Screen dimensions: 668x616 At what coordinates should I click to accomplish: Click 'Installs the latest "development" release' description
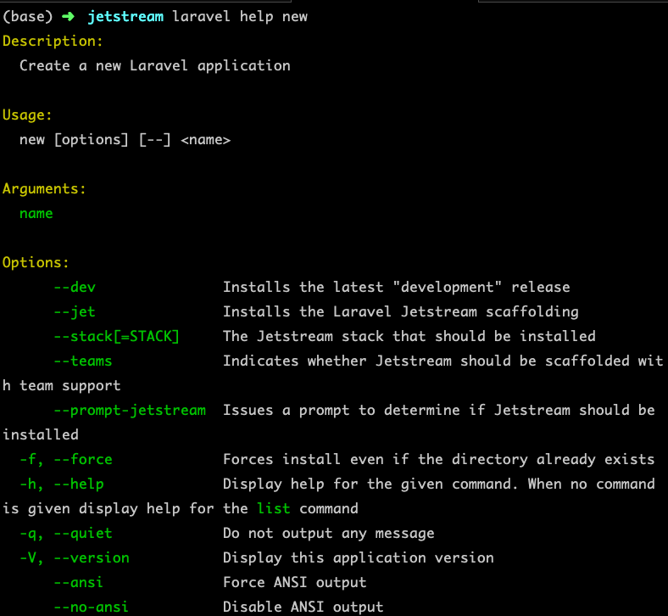[397, 287]
